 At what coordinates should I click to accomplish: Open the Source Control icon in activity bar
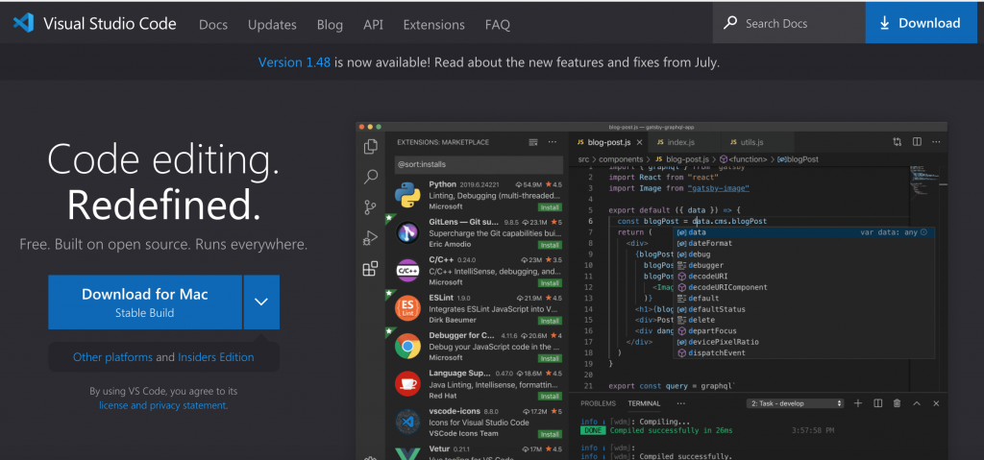click(370, 207)
